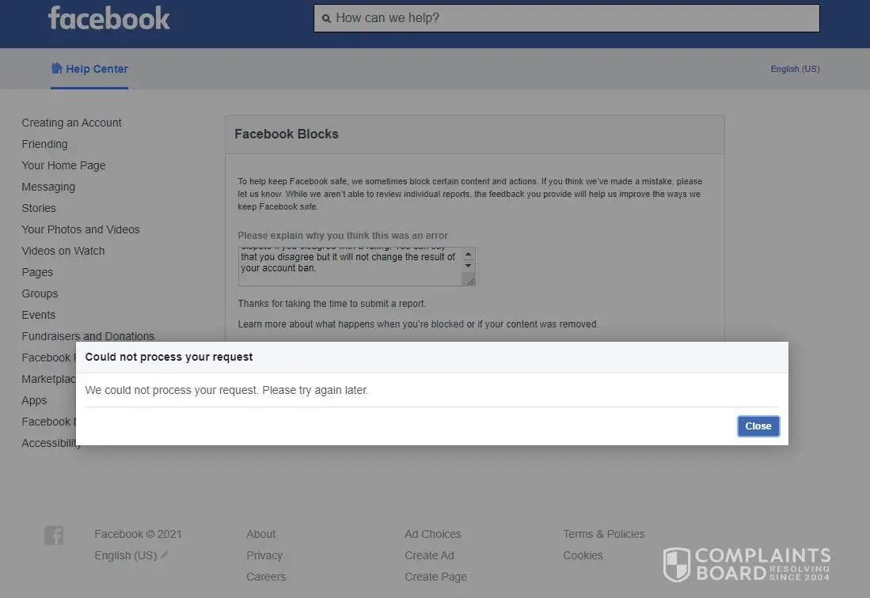This screenshot has height=598, width=870.
Task: Open the footer Create Page link
Action: point(435,577)
